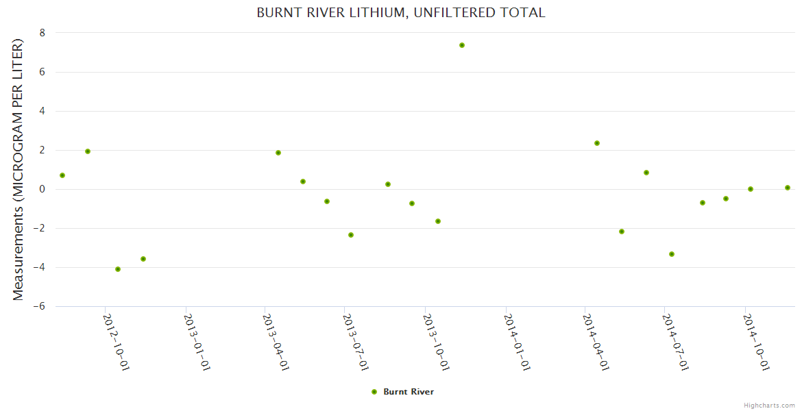Screen dimensions: 802x411
Task: Click the 2012-10-01 x-axis label
Action: (117, 341)
